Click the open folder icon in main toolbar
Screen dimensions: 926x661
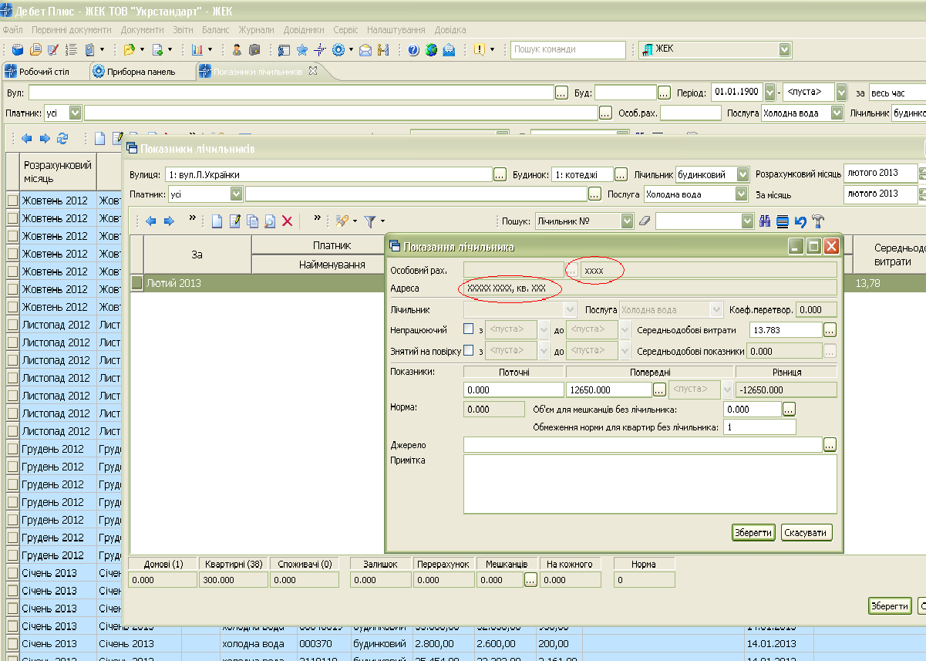point(129,49)
